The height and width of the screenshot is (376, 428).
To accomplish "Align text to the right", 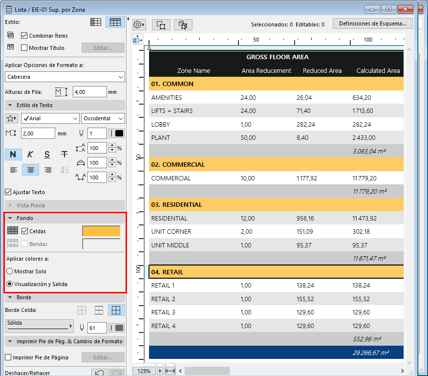I will pyautogui.click(x=47, y=170).
